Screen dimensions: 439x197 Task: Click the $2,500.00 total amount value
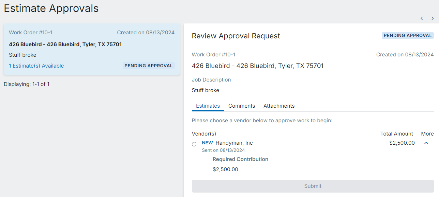[x=402, y=143]
